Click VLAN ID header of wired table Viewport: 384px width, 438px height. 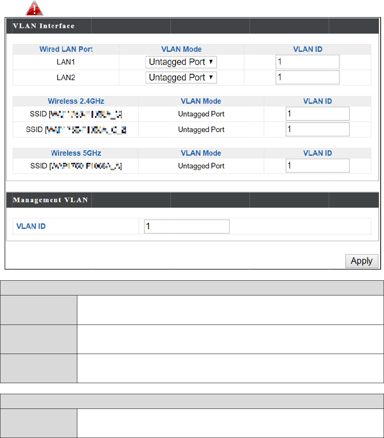(307, 49)
